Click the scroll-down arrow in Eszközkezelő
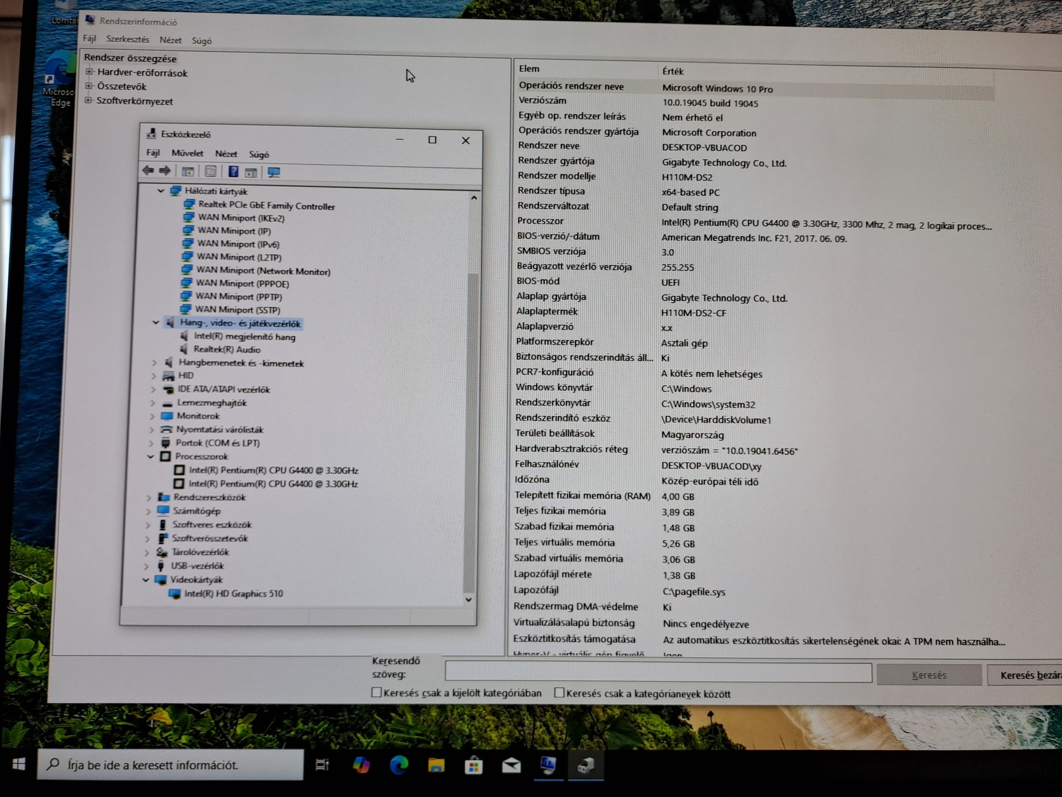The width and height of the screenshot is (1062, 797). pyautogui.click(x=469, y=599)
